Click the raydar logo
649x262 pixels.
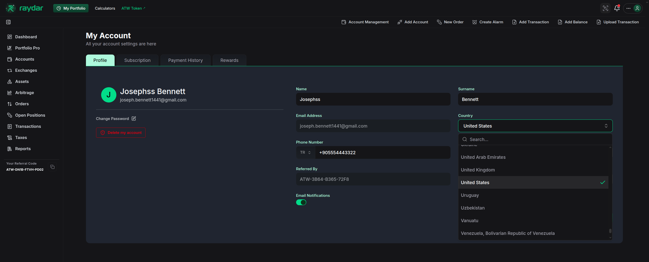tap(24, 8)
